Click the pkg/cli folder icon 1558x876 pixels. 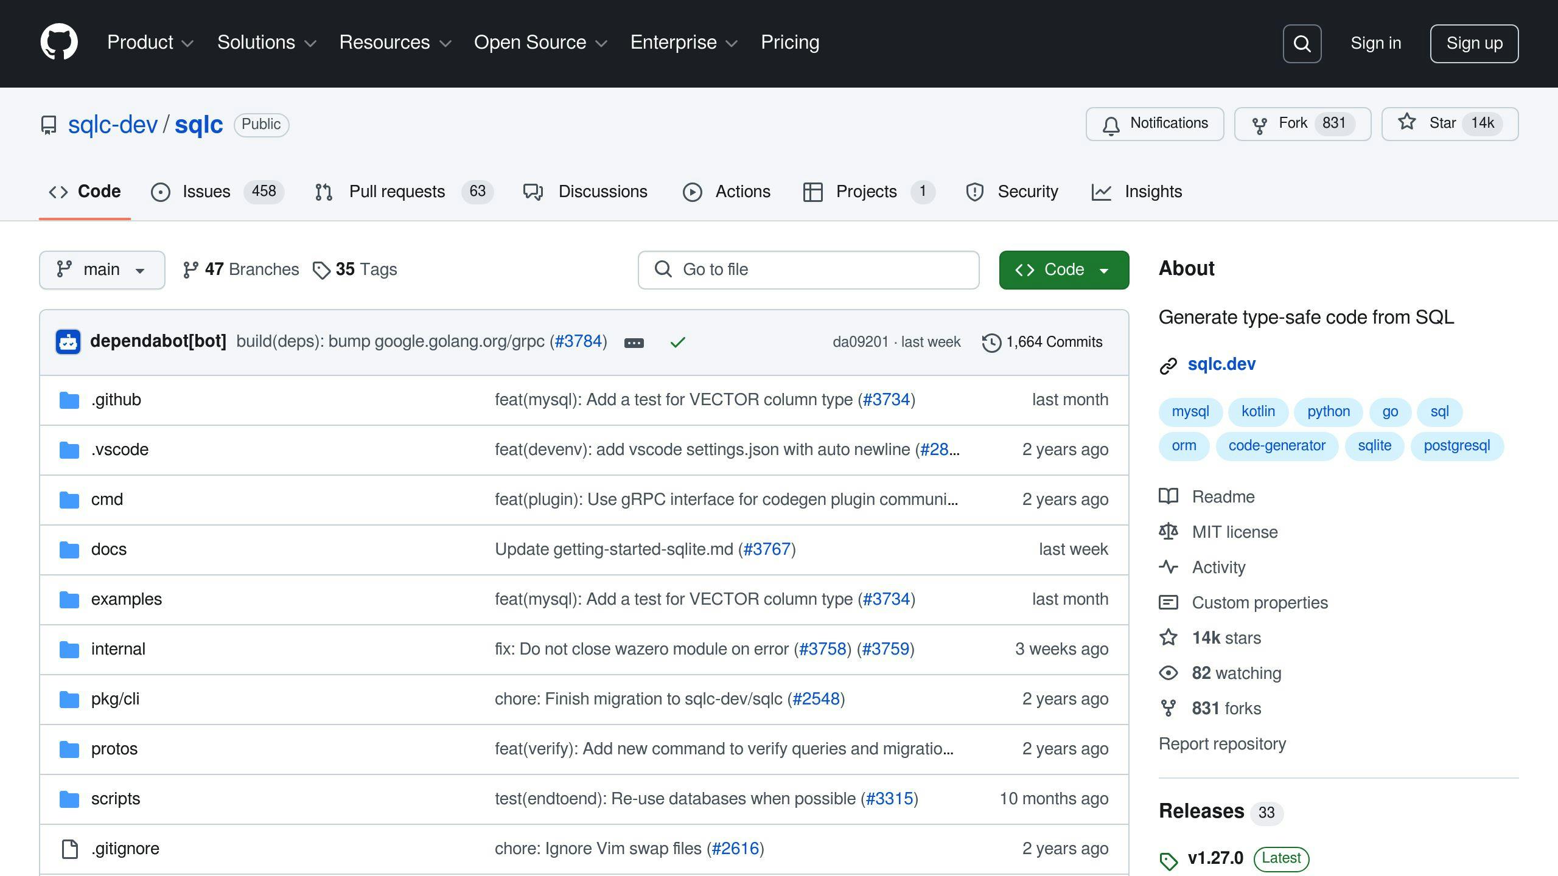click(69, 700)
